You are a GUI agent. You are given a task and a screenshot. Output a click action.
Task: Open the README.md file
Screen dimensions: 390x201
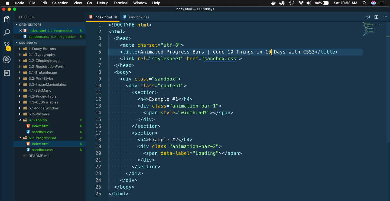(x=50, y=156)
